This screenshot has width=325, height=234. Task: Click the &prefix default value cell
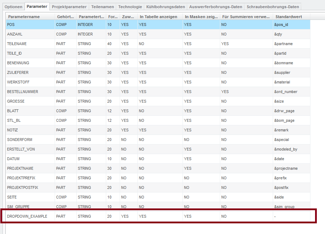click(292, 178)
